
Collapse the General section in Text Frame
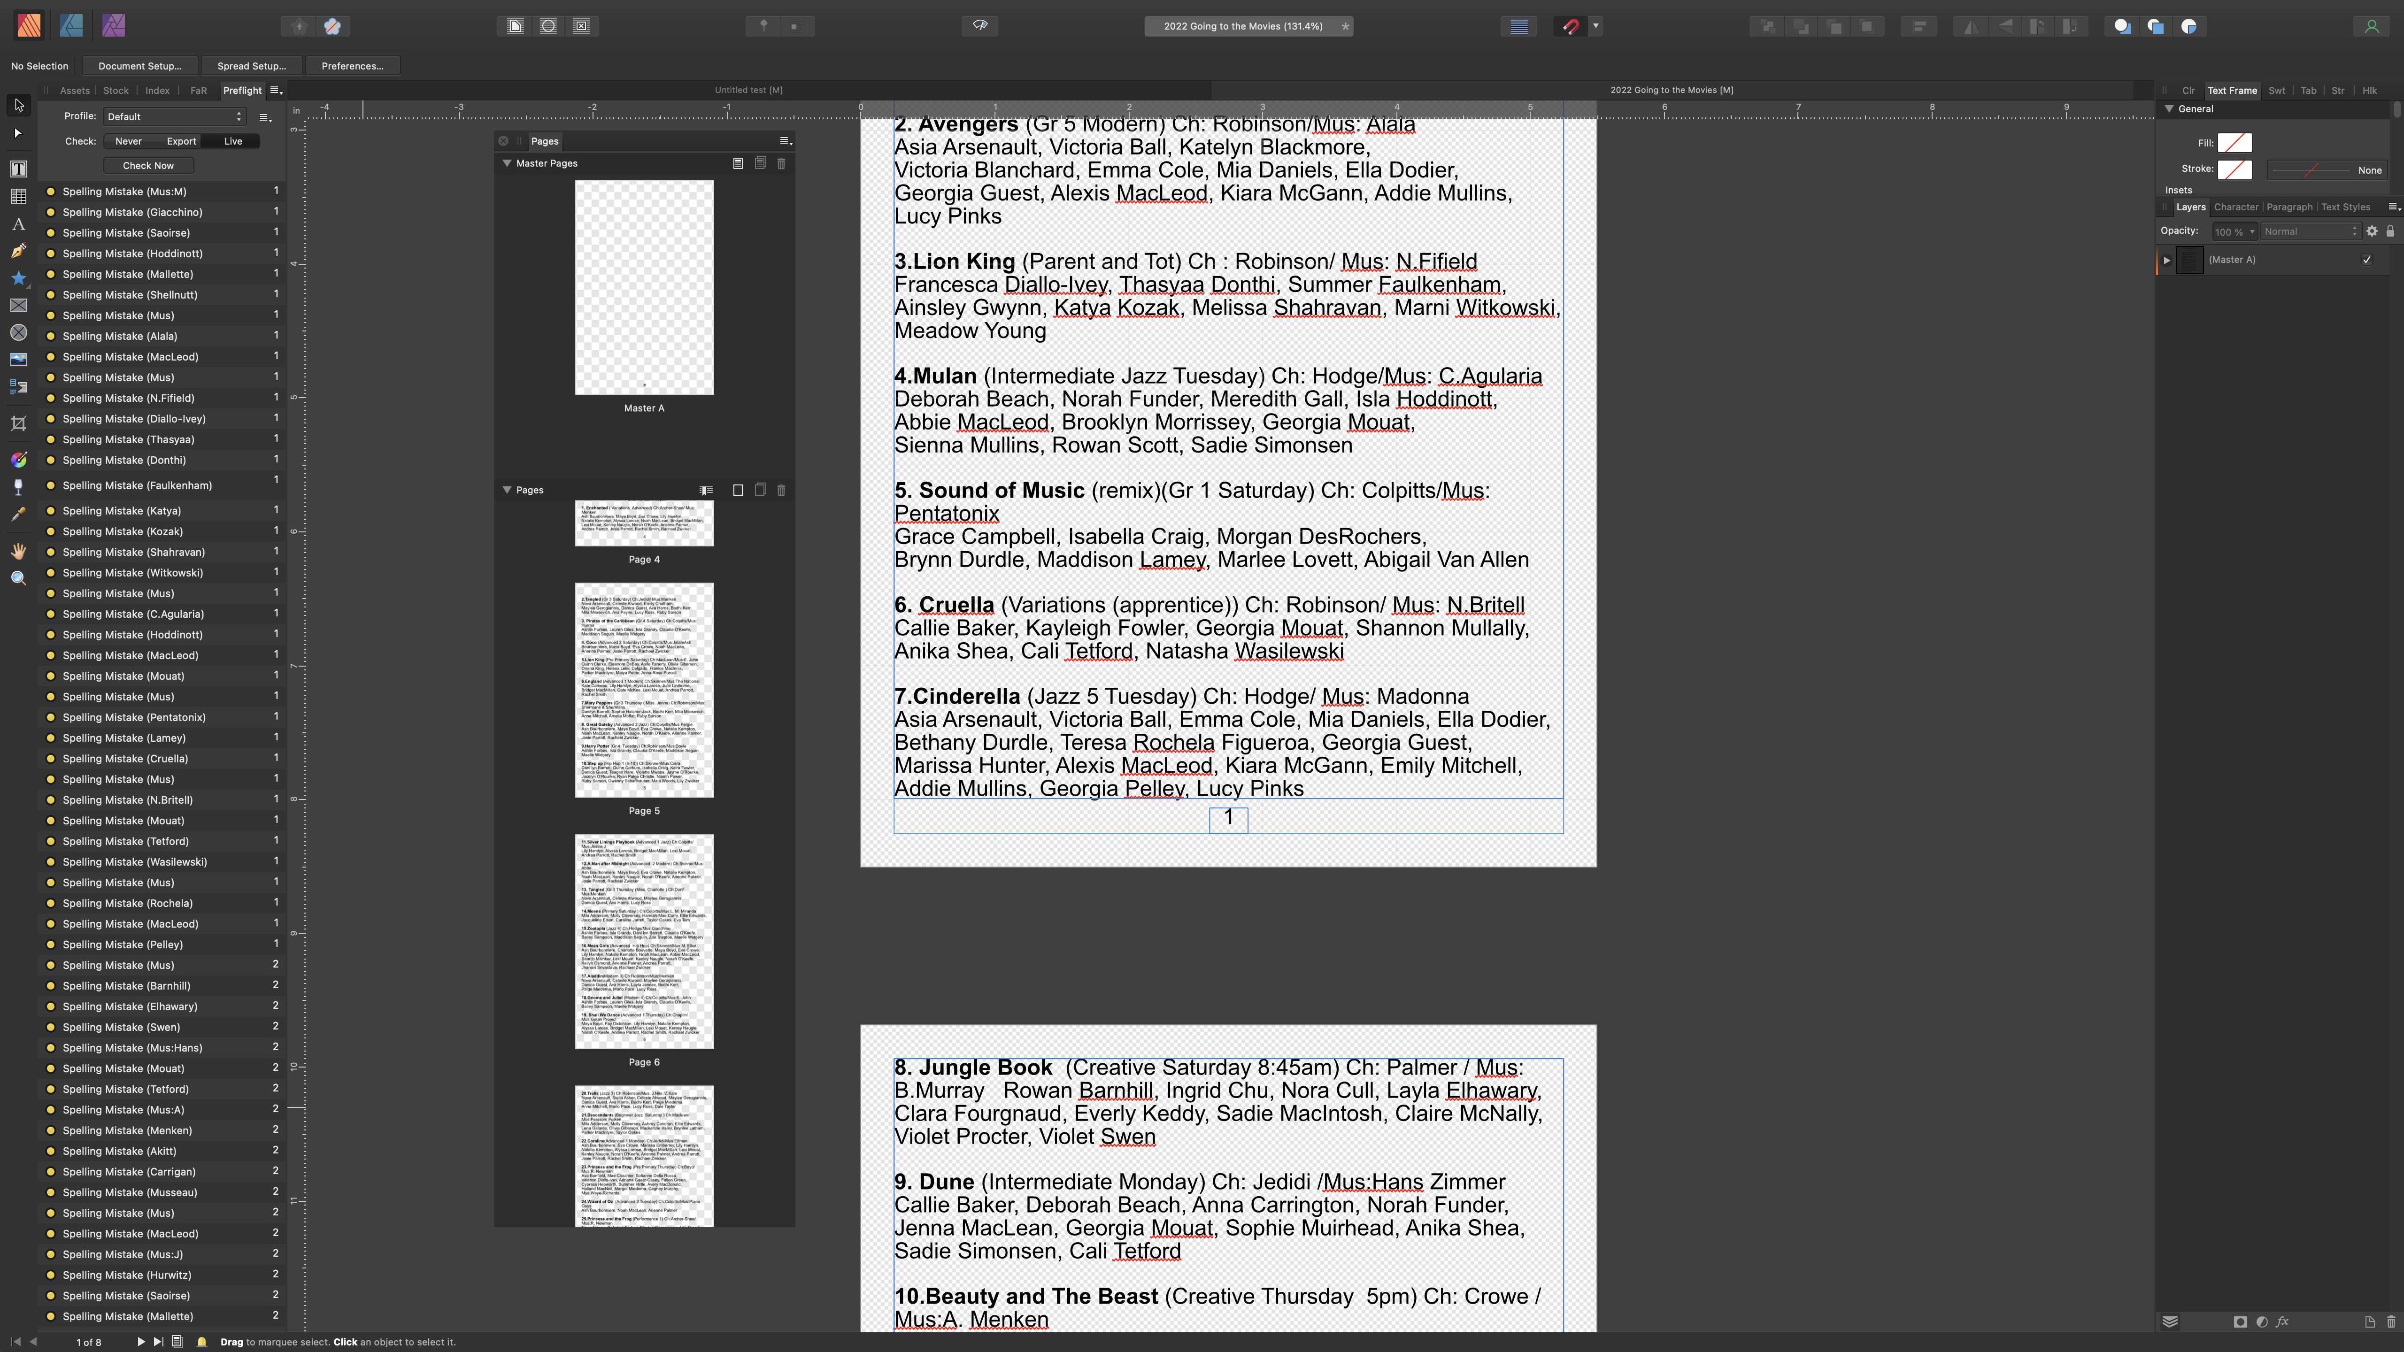[x=2169, y=109]
